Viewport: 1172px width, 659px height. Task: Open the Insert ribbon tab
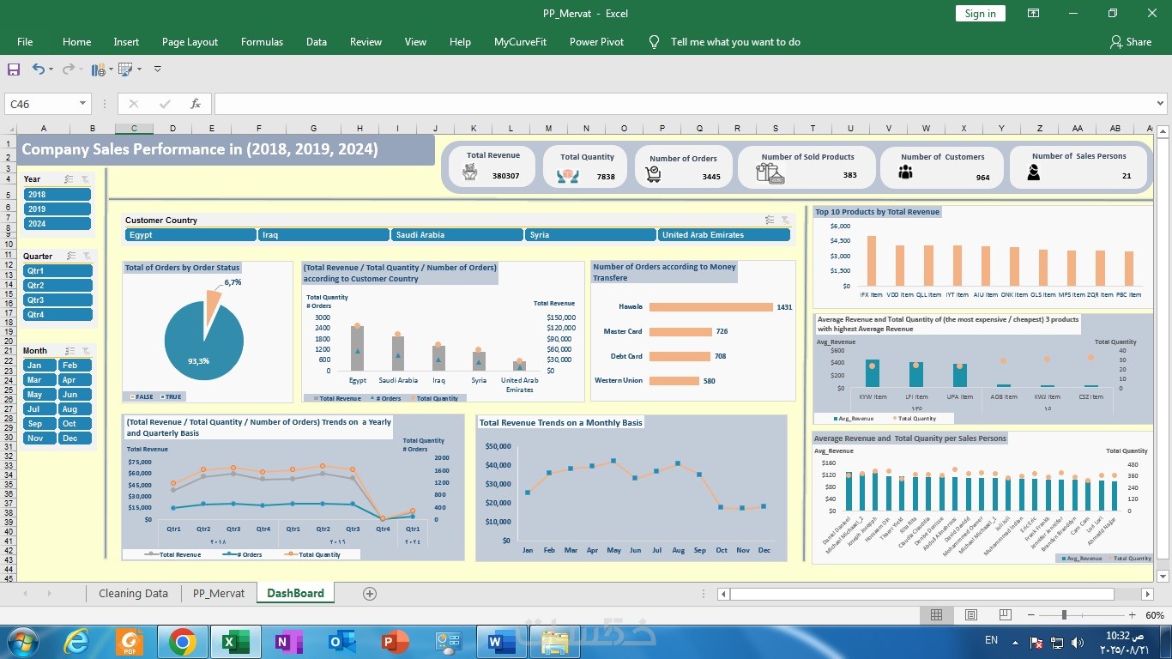pos(126,41)
